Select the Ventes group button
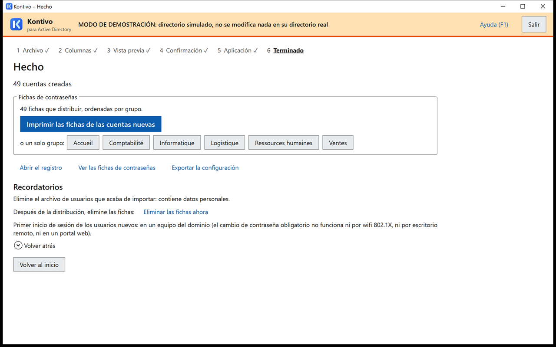The height and width of the screenshot is (347, 556). pyautogui.click(x=338, y=143)
